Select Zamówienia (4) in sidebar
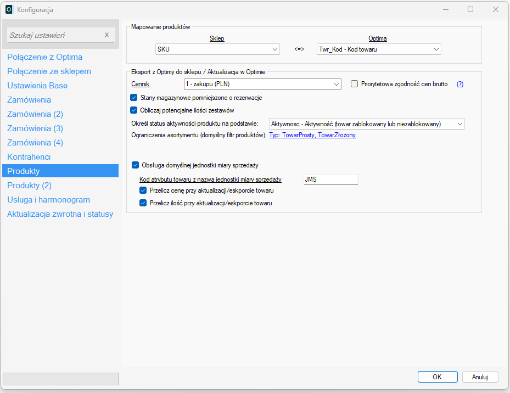 (35, 143)
